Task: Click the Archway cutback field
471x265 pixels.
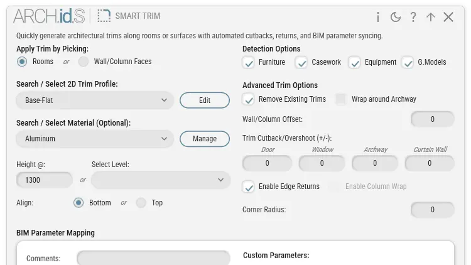Action: pyautogui.click(x=375, y=163)
